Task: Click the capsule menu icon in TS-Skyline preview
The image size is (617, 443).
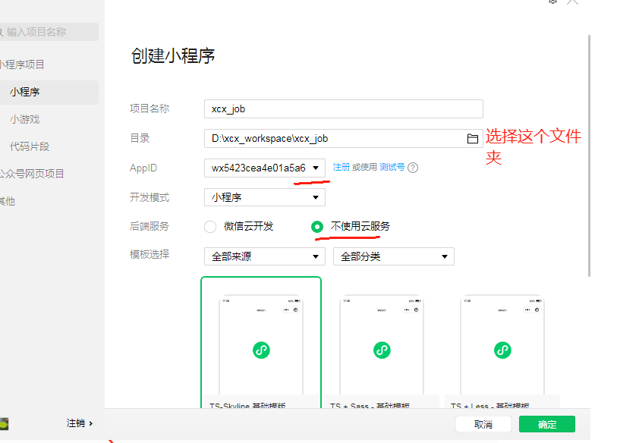Action: click(291, 310)
